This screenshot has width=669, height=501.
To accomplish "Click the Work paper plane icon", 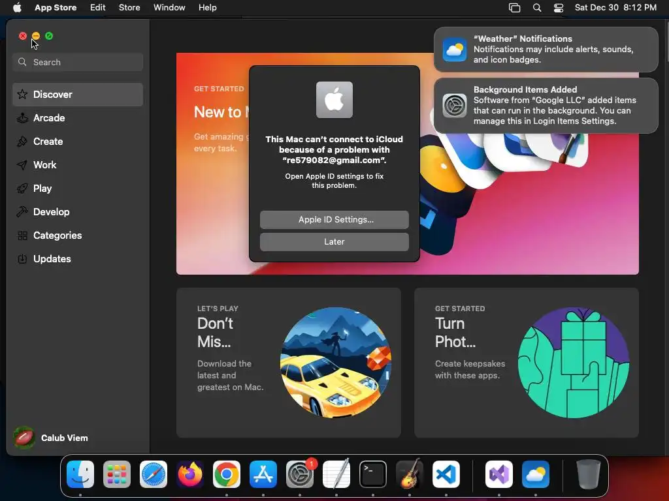I will (22, 165).
